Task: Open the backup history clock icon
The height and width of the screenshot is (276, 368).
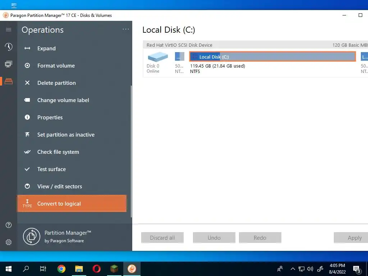Action: [9, 47]
